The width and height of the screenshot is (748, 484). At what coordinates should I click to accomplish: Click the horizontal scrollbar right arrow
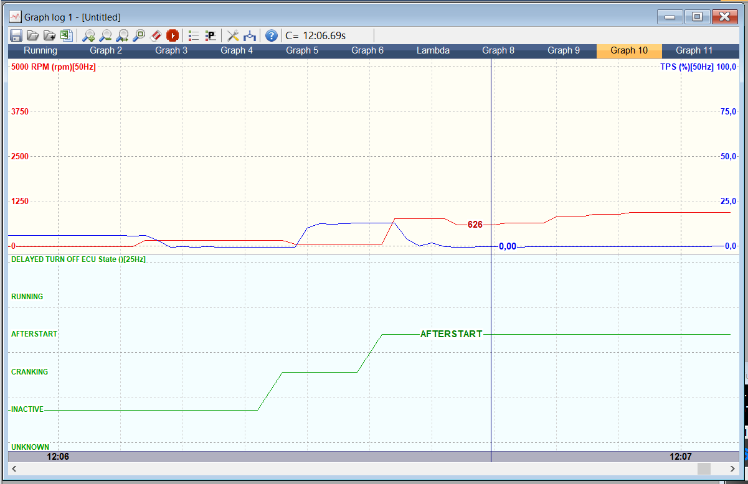click(x=732, y=468)
